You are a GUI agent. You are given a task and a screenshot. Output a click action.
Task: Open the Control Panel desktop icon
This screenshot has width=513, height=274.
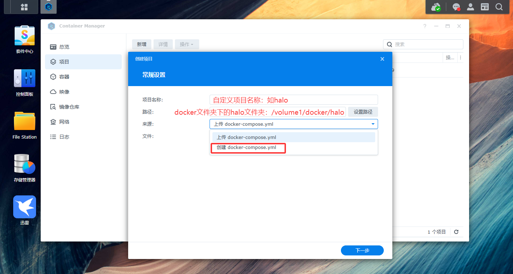tap(24, 79)
